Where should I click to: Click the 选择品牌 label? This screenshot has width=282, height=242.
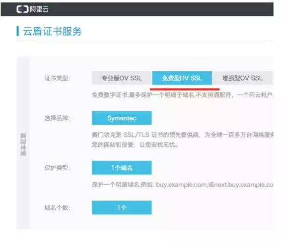(58, 118)
